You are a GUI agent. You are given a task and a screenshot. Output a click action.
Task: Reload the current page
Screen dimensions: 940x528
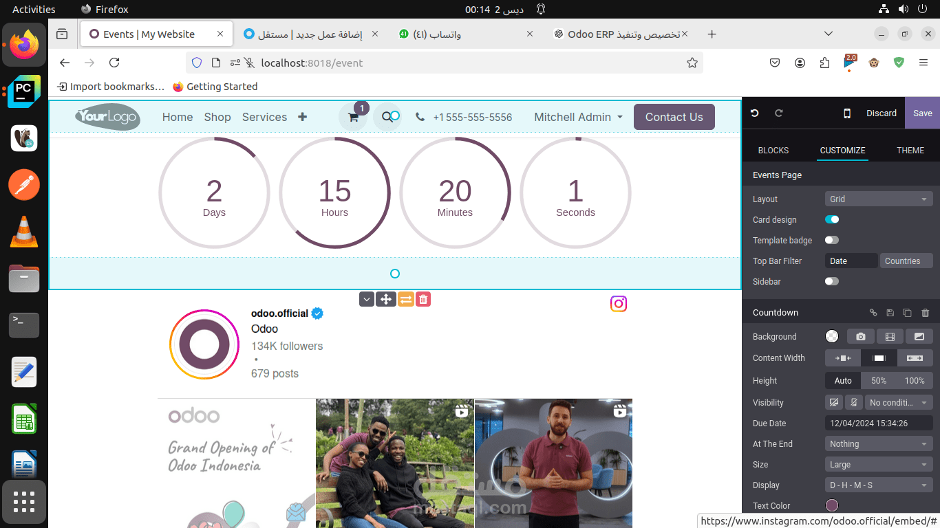coord(114,63)
